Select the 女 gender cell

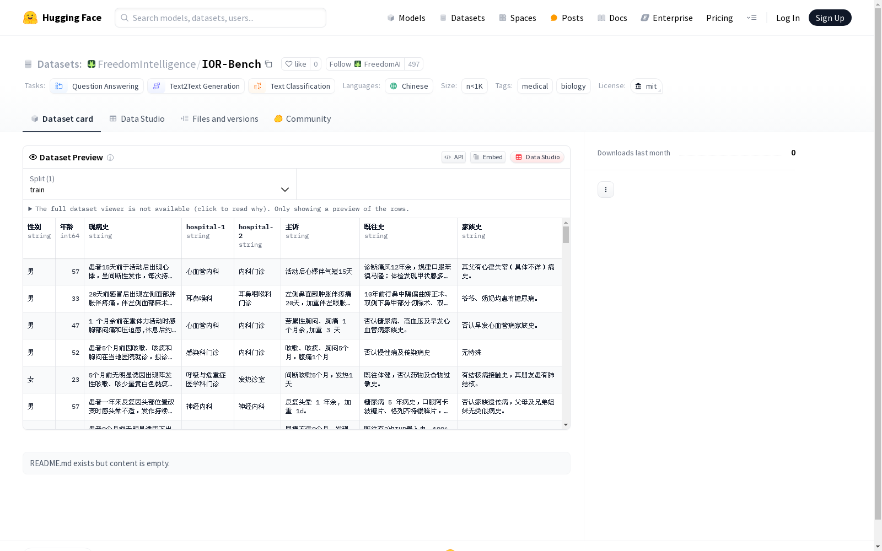click(39, 380)
